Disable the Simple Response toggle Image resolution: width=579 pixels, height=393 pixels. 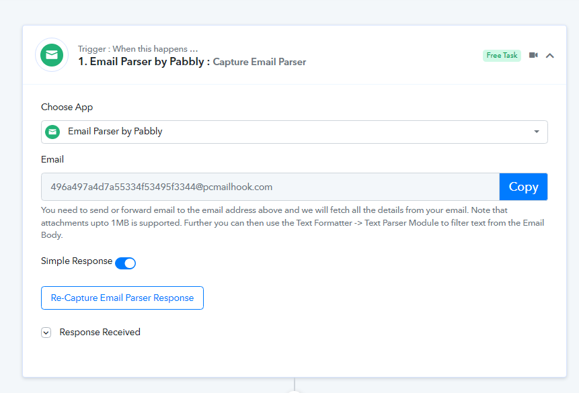126,263
